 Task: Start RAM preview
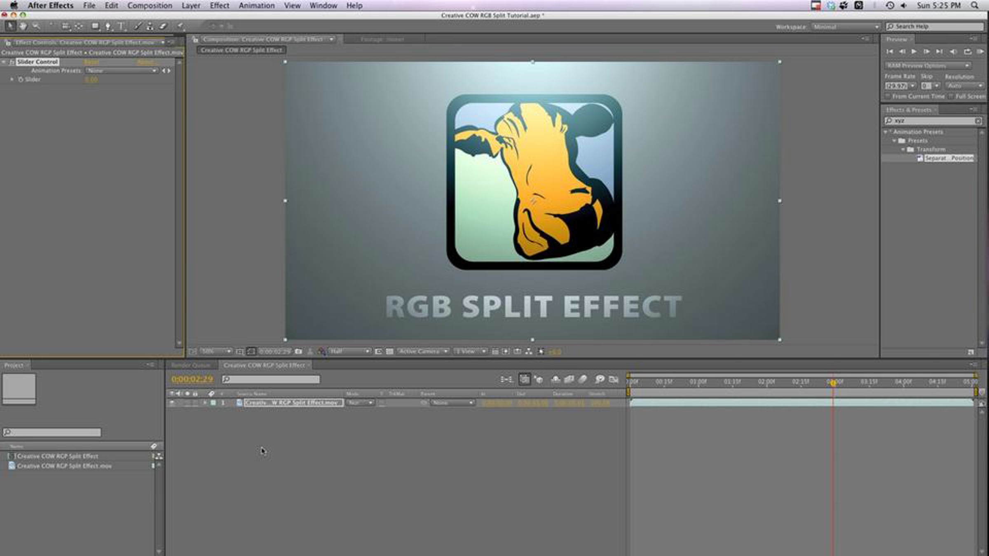point(980,51)
